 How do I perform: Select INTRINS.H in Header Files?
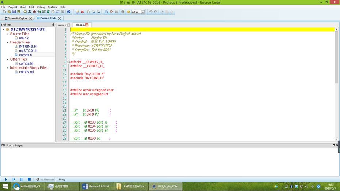click(x=27, y=46)
